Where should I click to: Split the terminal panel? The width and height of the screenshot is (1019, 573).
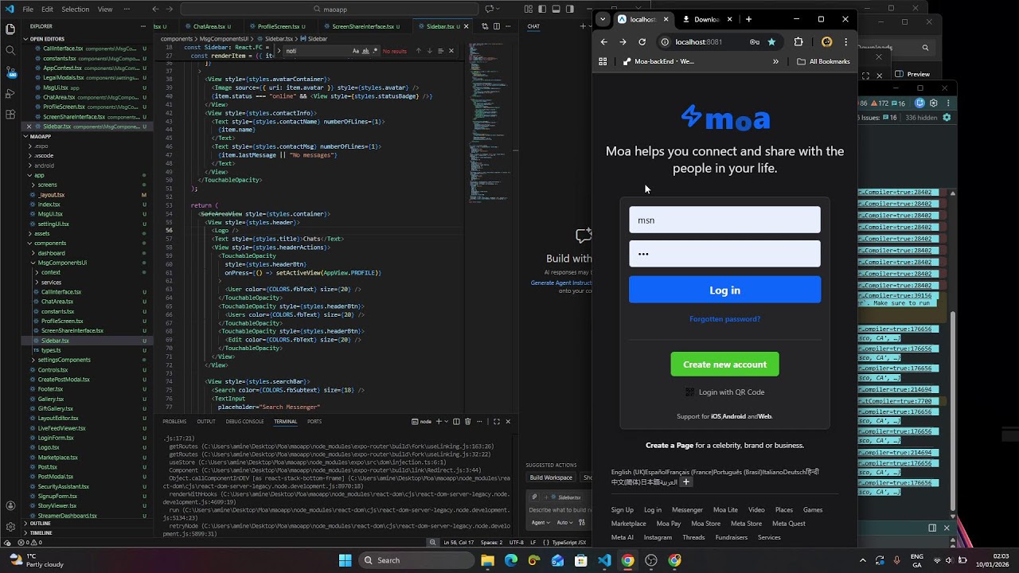click(456, 421)
